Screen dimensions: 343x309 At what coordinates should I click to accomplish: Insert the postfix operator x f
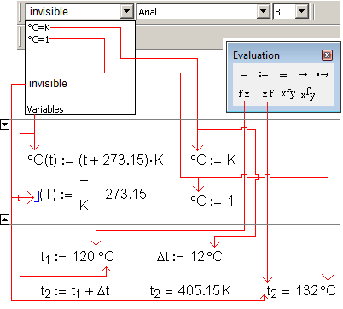[268, 94]
